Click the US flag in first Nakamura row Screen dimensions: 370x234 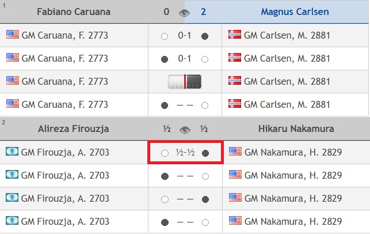235,152
